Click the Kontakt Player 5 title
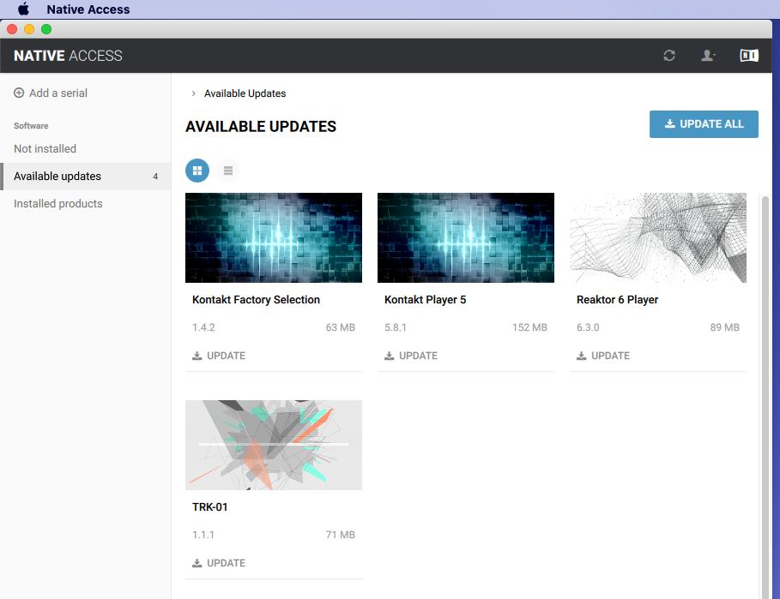The width and height of the screenshot is (780, 599). pyautogui.click(x=425, y=300)
